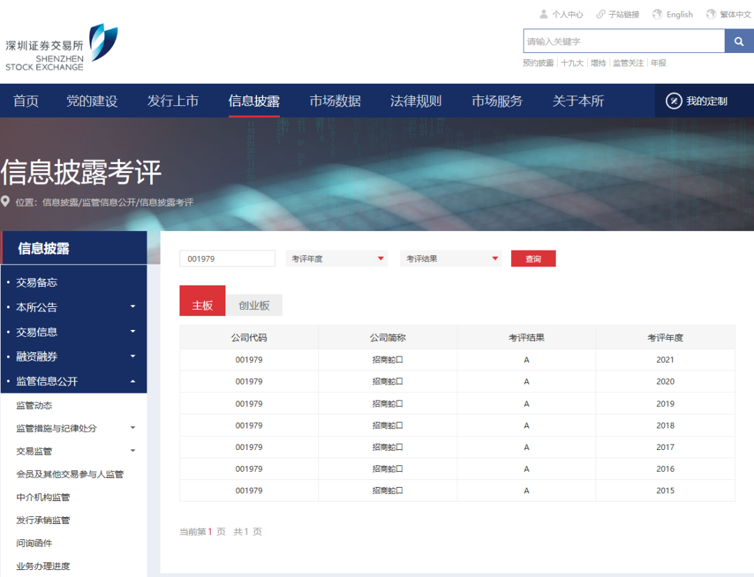This screenshot has height=577, width=754.
Task: Switch to 繁体中文 version
Action: click(728, 15)
